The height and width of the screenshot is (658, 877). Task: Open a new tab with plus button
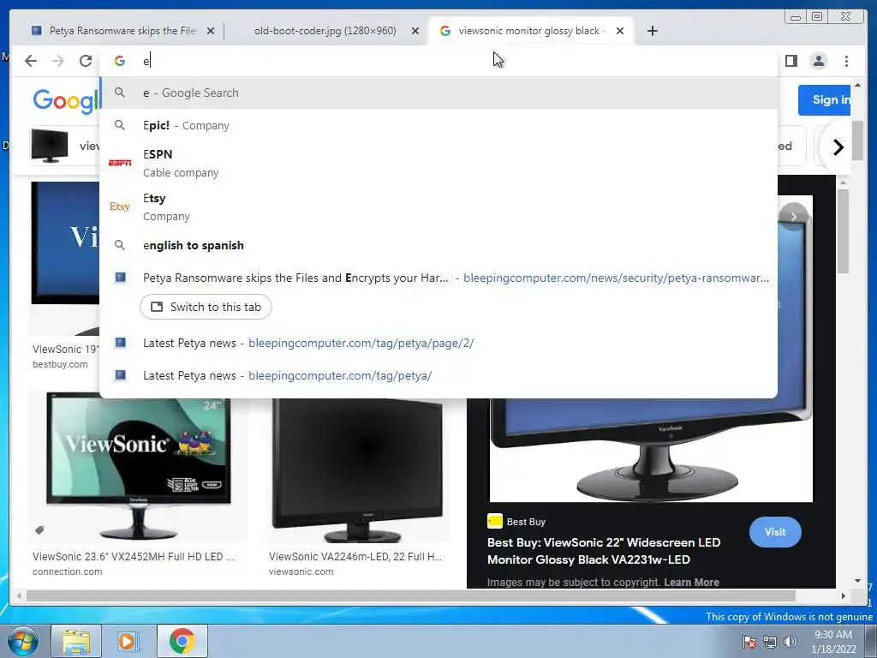[652, 31]
